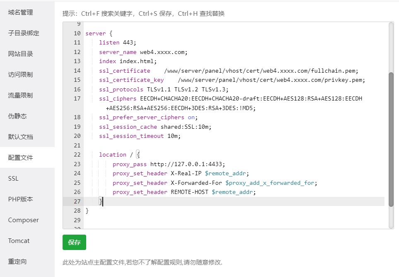Image resolution: width=399 pixels, height=277 pixels.
Task: Open the SSL settings tab
Action: pyautogui.click(x=13, y=179)
